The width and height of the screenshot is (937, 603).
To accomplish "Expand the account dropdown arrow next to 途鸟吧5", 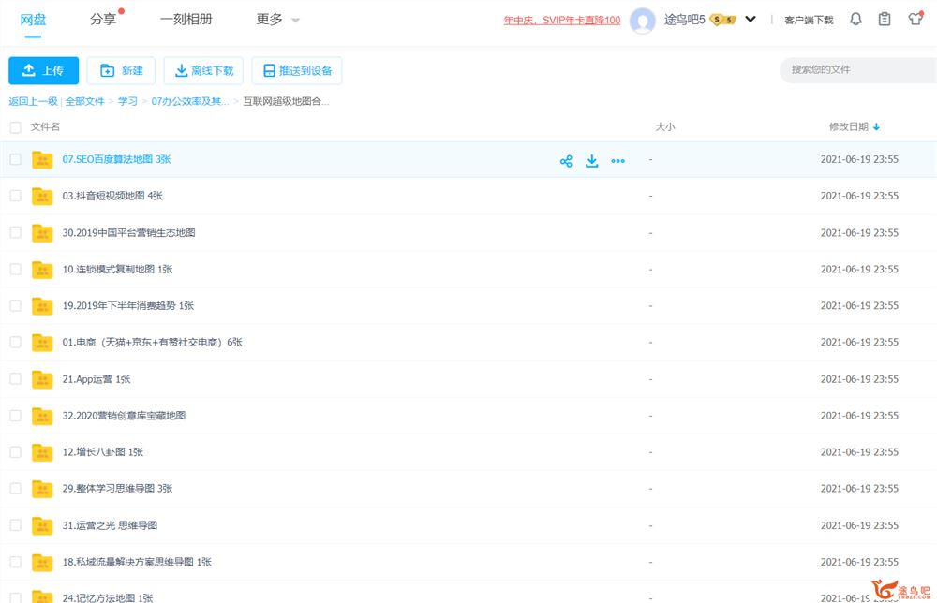I will (x=751, y=20).
